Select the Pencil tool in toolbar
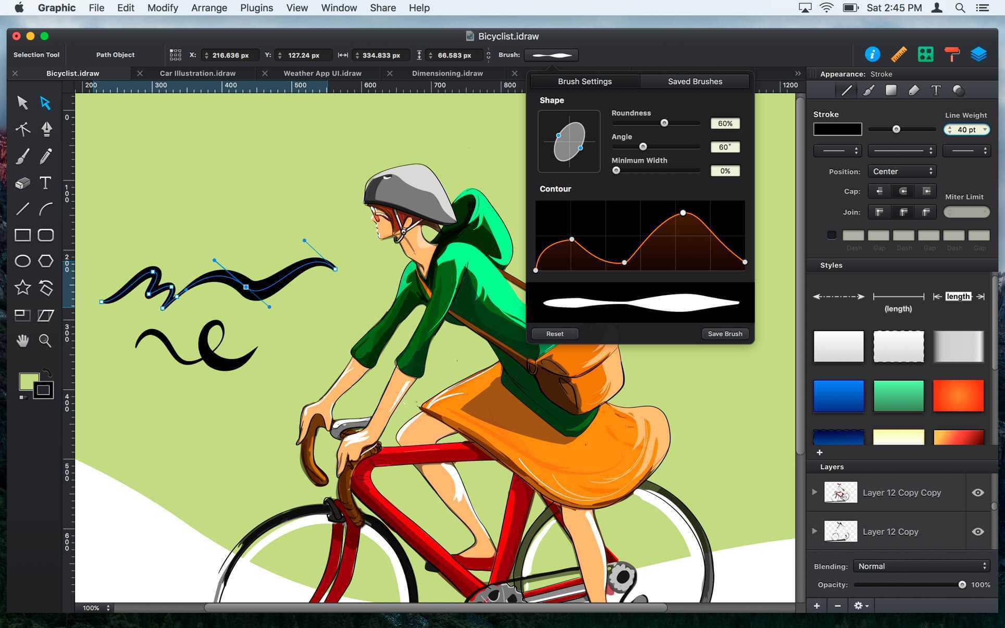Viewport: 1005px width, 628px height. (45, 156)
